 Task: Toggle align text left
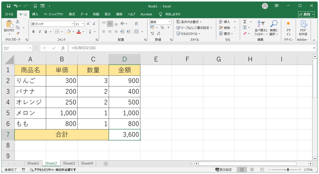(104, 32)
